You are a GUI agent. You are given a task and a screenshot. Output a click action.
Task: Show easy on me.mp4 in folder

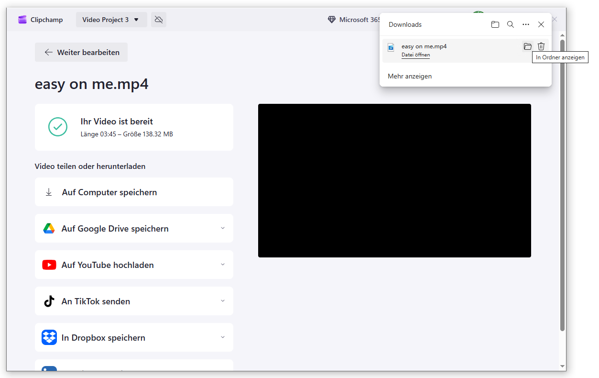coord(527,46)
